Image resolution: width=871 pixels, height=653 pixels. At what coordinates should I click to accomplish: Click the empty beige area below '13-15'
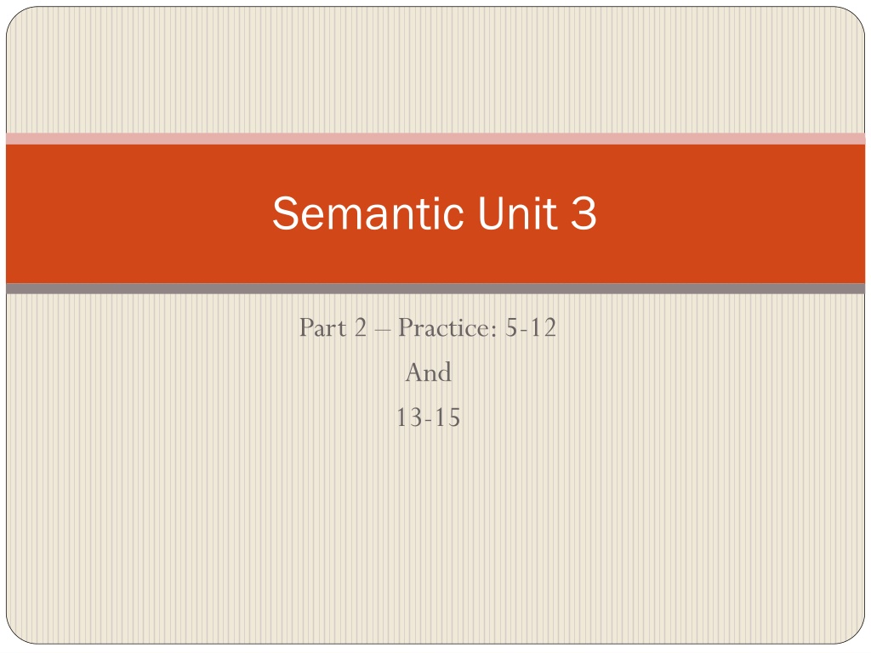[x=435, y=533]
